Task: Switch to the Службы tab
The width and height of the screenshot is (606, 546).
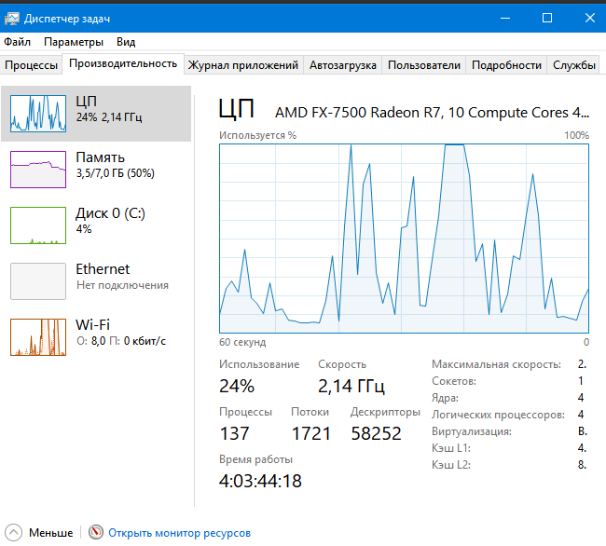Action: (574, 65)
